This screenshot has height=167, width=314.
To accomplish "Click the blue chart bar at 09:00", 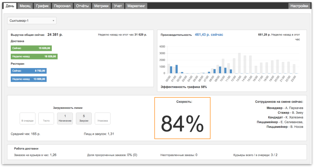I will [x=220, y=70].
